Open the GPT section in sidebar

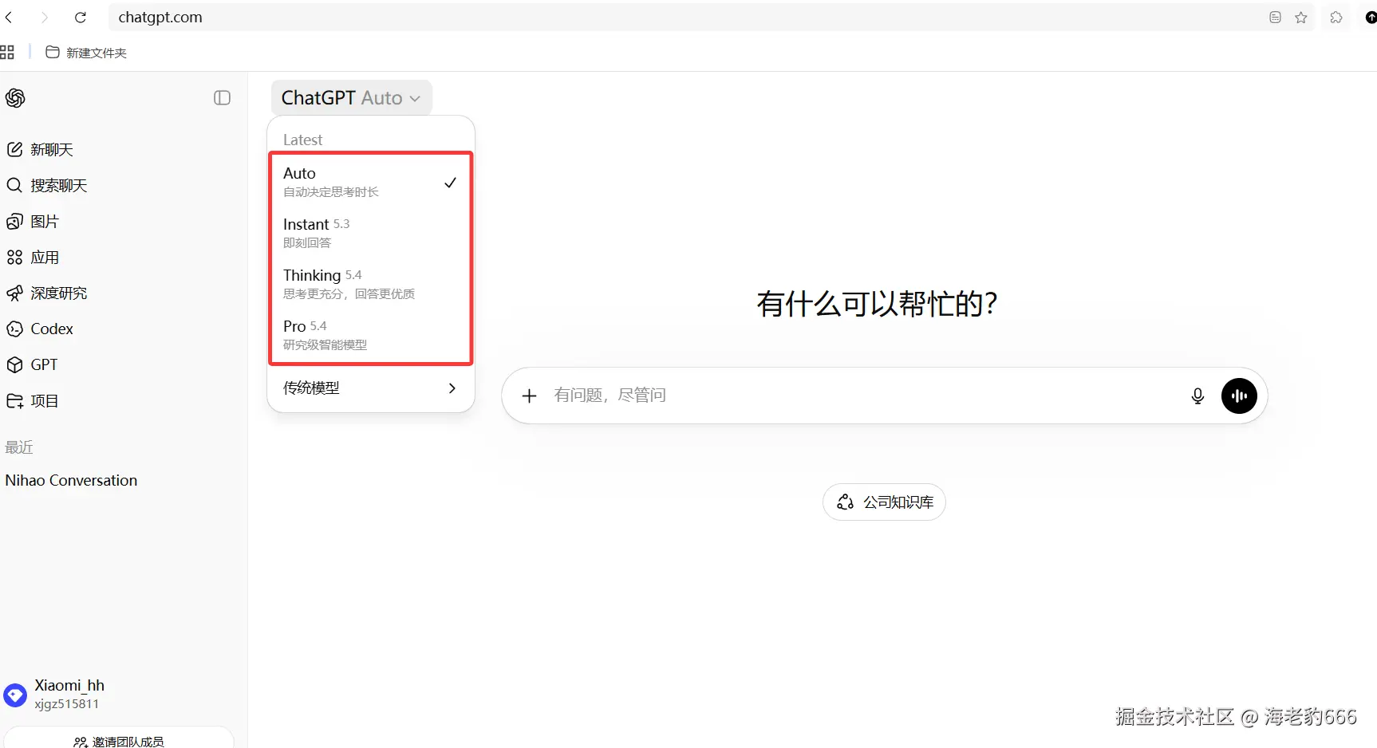[x=32, y=365]
